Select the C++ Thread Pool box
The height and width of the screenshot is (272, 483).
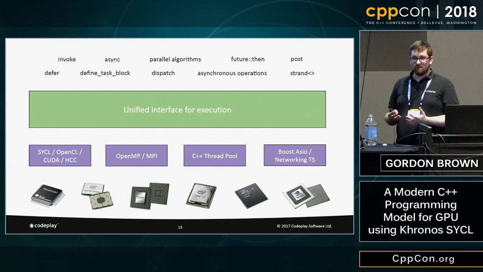215,156
